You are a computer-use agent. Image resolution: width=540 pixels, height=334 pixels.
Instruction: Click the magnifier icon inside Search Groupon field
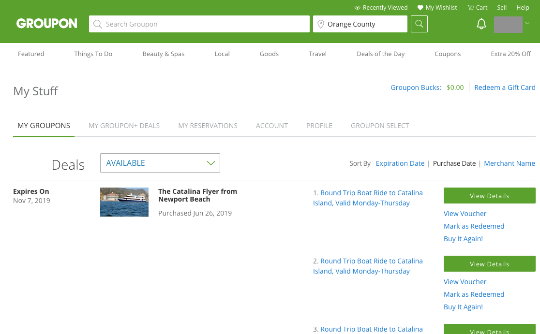coord(97,24)
